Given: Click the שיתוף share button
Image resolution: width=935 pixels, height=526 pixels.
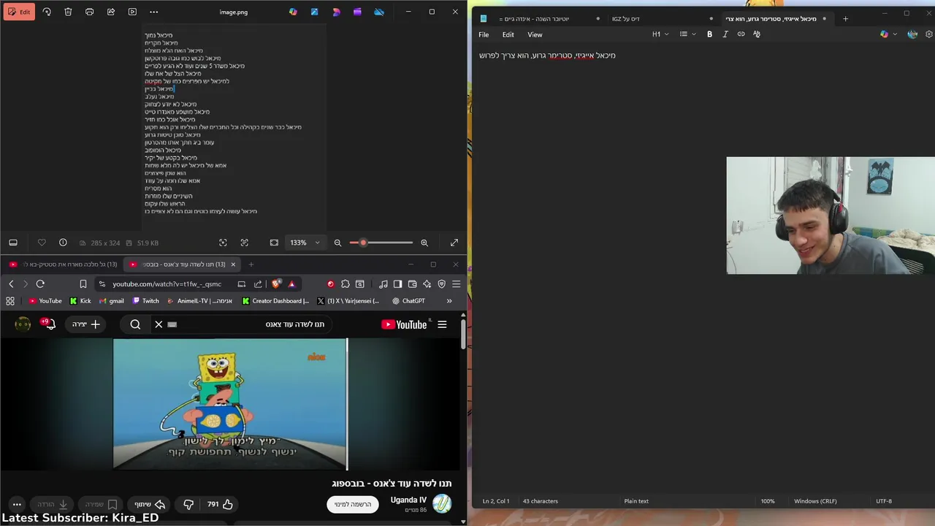Looking at the screenshot, I should (150, 504).
